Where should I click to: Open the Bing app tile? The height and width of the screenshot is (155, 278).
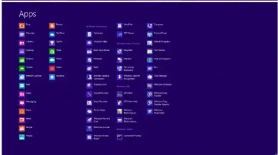(x=25, y=26)
